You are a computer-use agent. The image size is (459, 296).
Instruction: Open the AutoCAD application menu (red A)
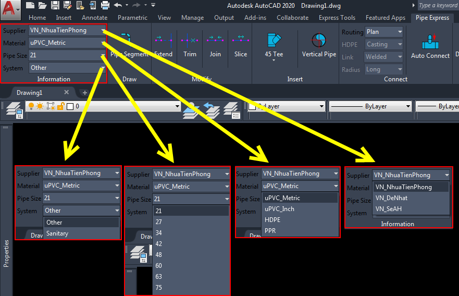click(x=10, y=10)
